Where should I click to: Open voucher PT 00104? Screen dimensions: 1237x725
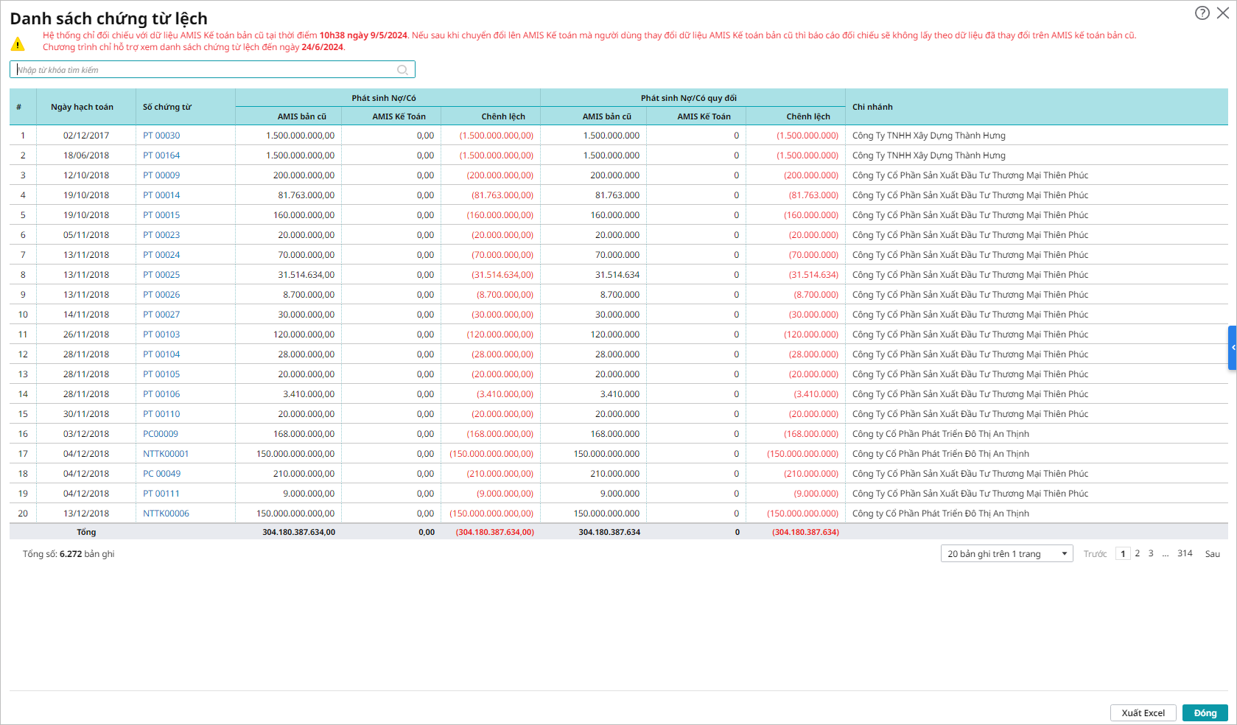(161, 354)
